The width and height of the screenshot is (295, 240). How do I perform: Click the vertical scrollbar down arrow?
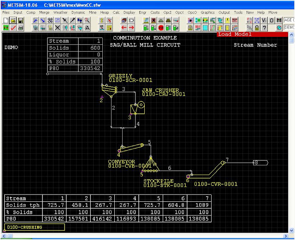[291, 230]
